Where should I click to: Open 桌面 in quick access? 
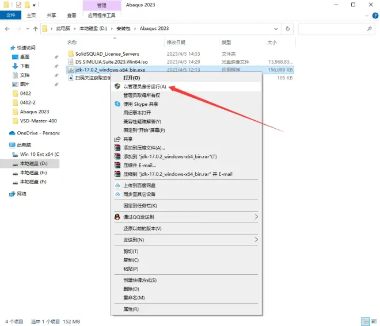tap(25, 57)
